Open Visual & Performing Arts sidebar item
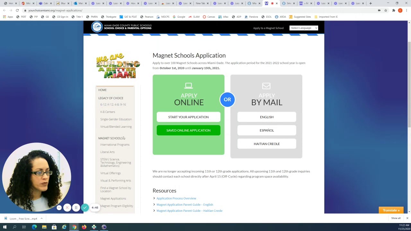Viewport: 411px width, 231px height. [x=116, y=181]
